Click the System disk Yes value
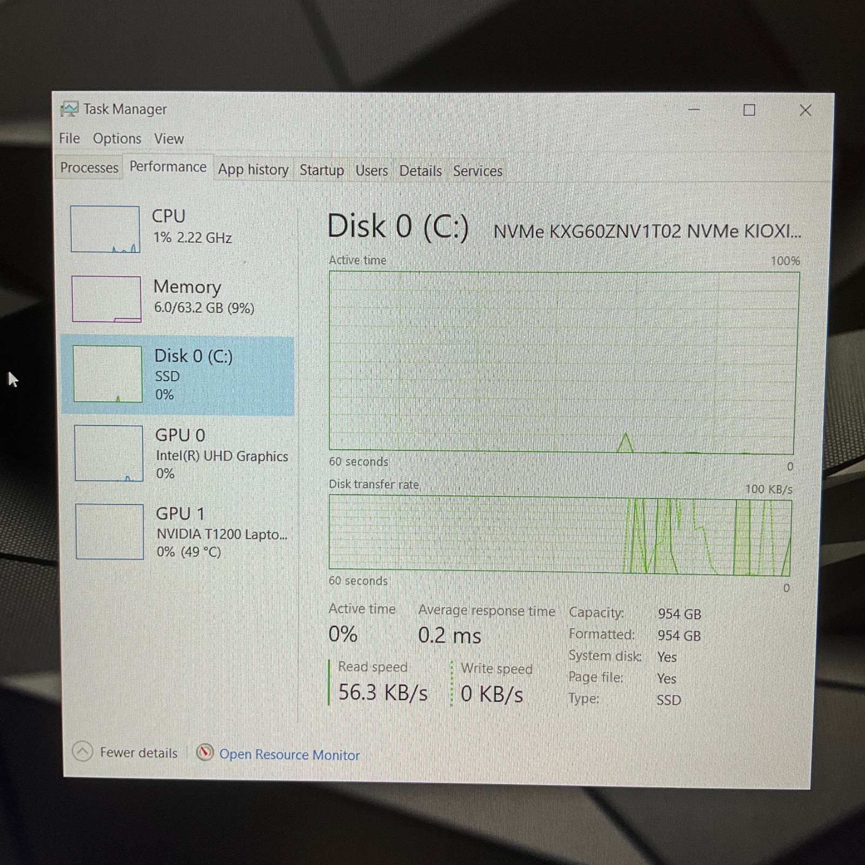The height and width of the screenshot is (865, 865). coord(667,657)
